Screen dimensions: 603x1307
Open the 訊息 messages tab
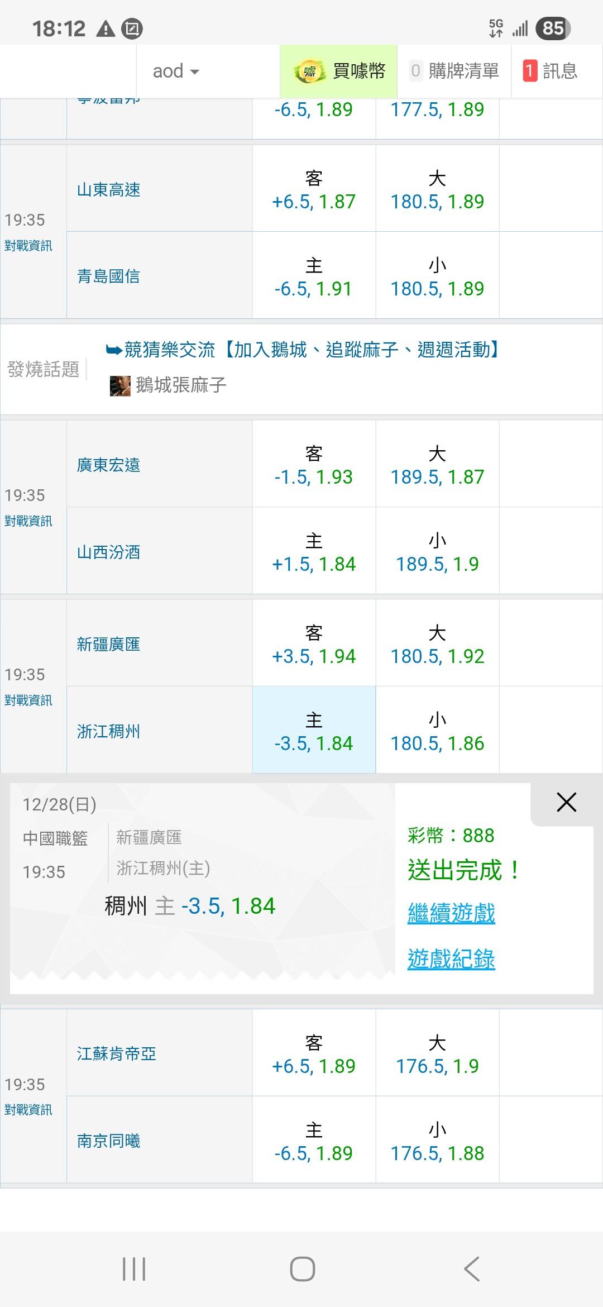551,71
